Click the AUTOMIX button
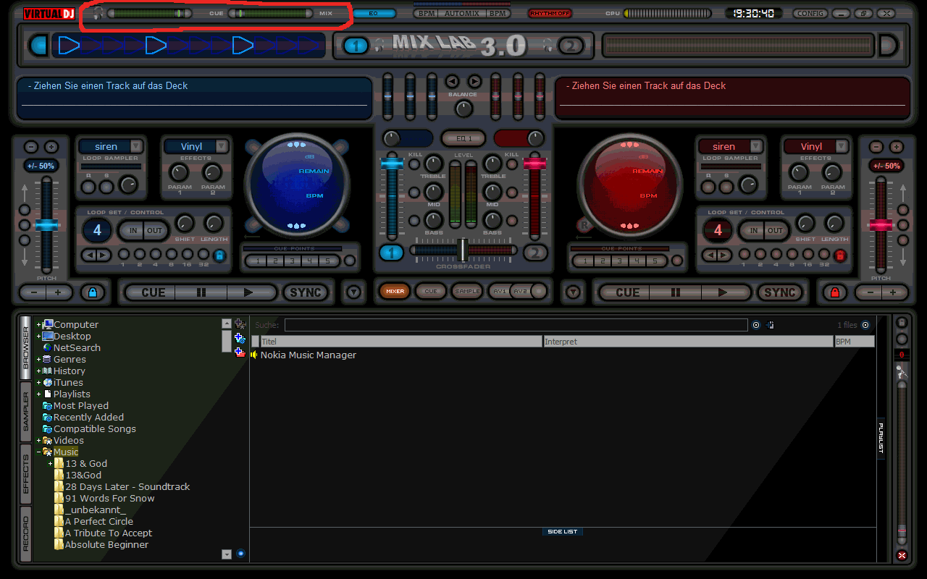This screenshot has width=927, height=579. tap(461, 13)
